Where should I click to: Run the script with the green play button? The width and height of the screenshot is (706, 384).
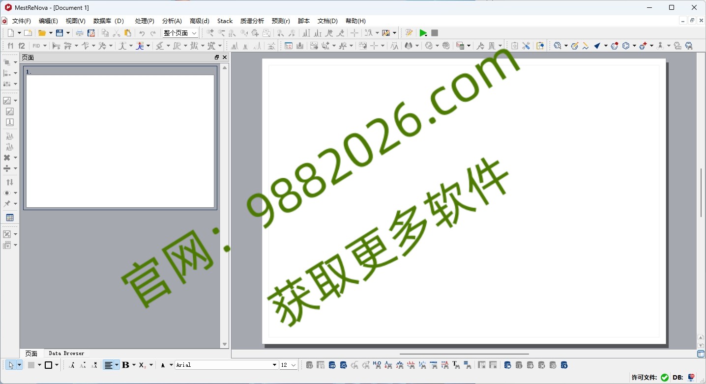click(423, 33)
